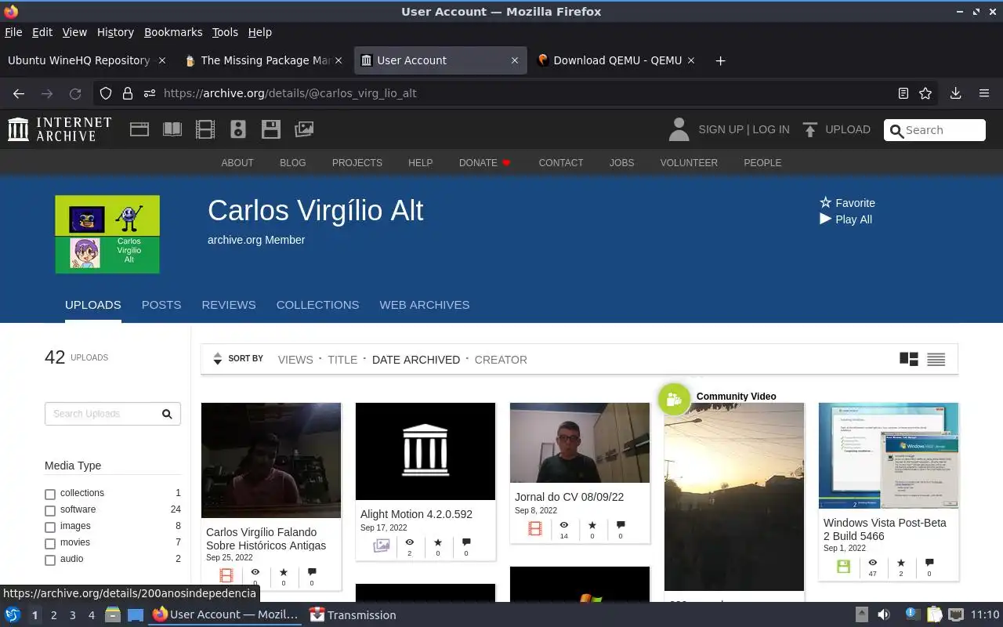Open Alight Motion 4.2.0.592 item
The height and width of the screenshot is (627, 1003).
425,451
